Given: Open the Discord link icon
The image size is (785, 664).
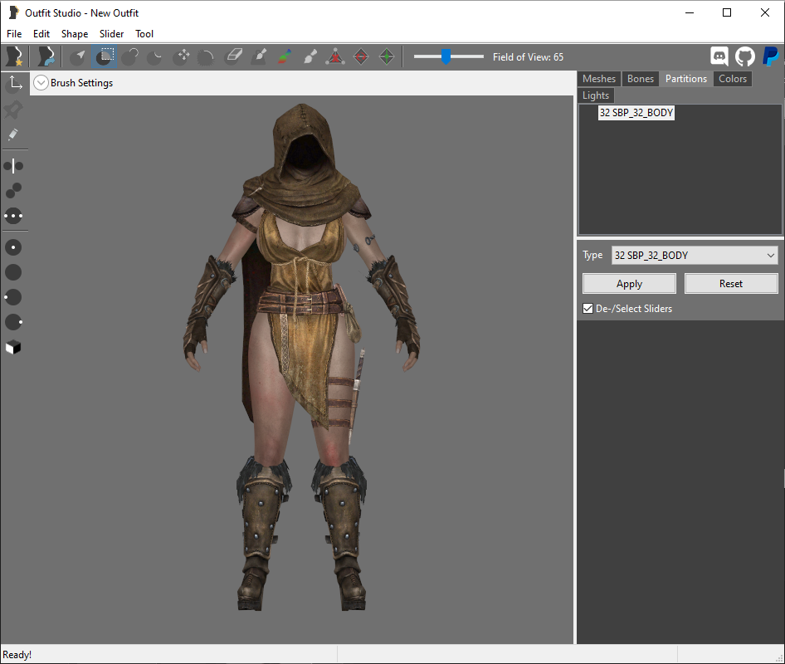Looking at the screenshot, I should pyautogui.click(x=719, y=56).
